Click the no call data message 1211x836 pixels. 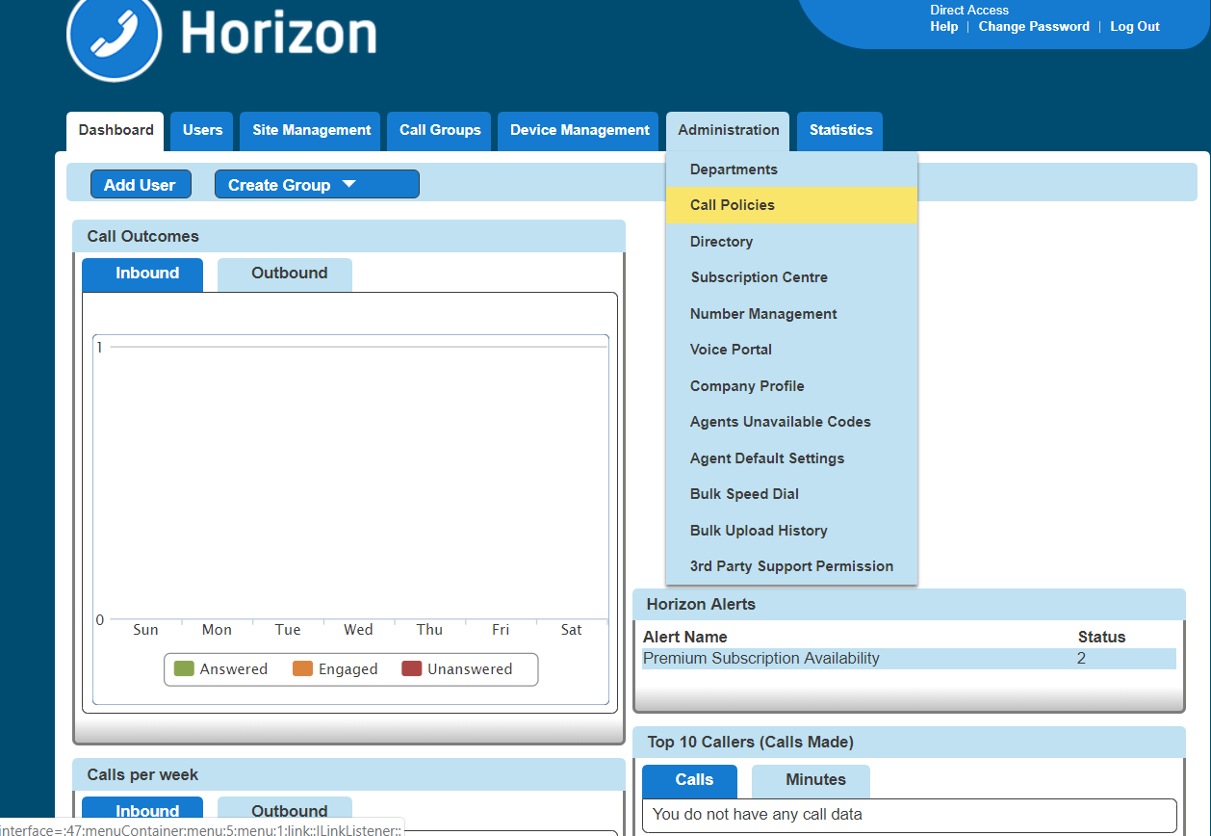[x=757, y=815]
